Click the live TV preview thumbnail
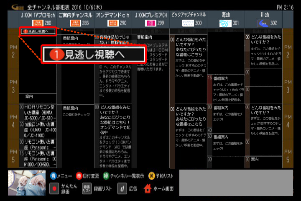The height and width of the screenshot is (201, 301). click(x=27, y=183)
